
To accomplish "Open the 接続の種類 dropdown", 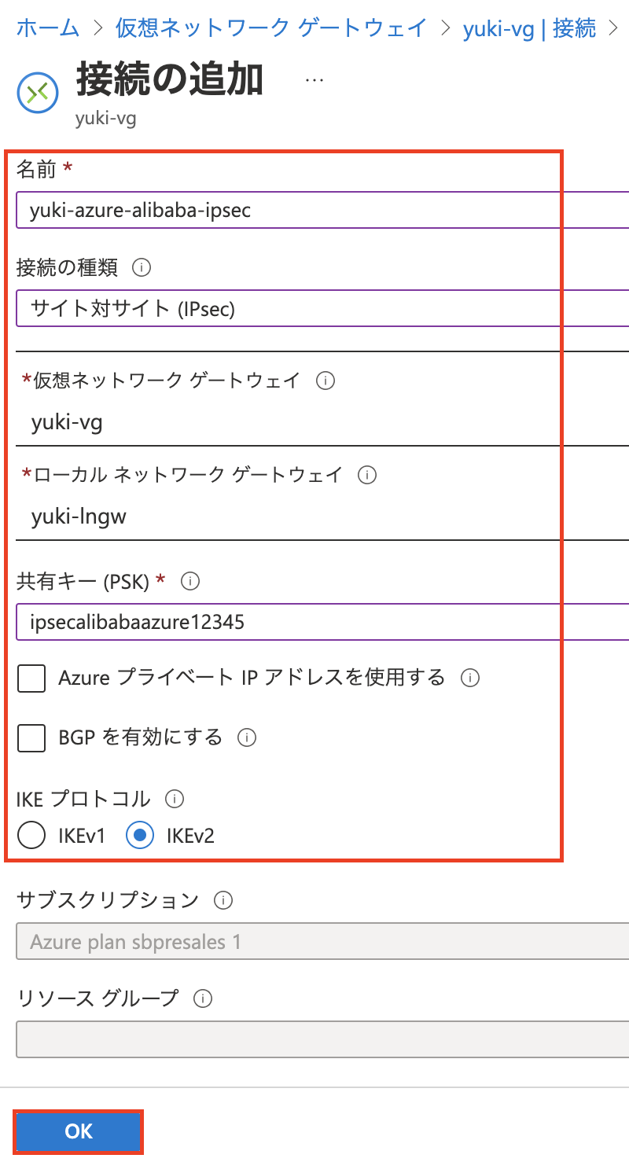I will (322, 308).
